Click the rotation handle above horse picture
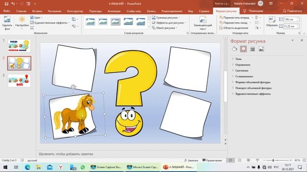This screenshot has height=172, width=307. 73,86
